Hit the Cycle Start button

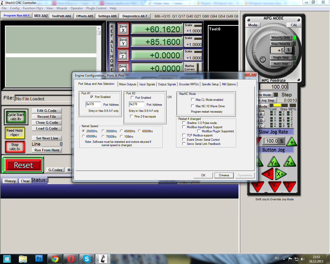16,117
